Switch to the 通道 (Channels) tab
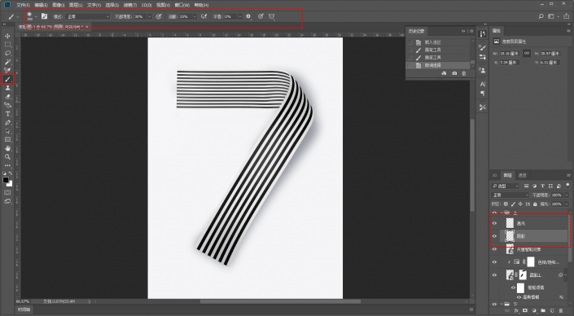 point(523,175)
